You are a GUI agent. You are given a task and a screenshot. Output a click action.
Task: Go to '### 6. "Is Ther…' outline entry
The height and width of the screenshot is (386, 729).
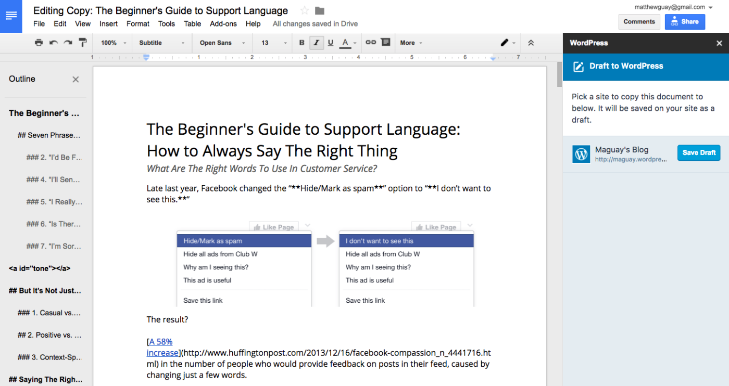pos(54,224)
